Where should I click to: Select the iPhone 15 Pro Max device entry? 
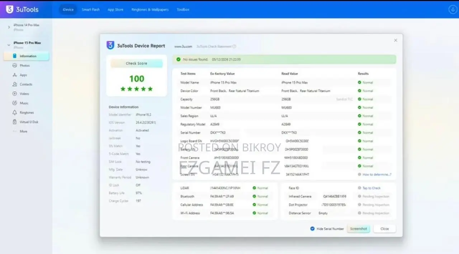tap(27, 45)
